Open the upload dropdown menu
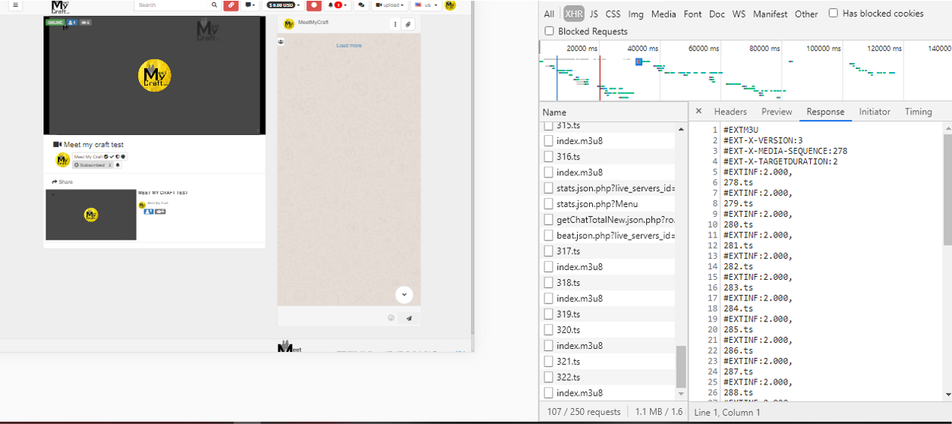Screen dimensions: 952x424 pos(389,5)
